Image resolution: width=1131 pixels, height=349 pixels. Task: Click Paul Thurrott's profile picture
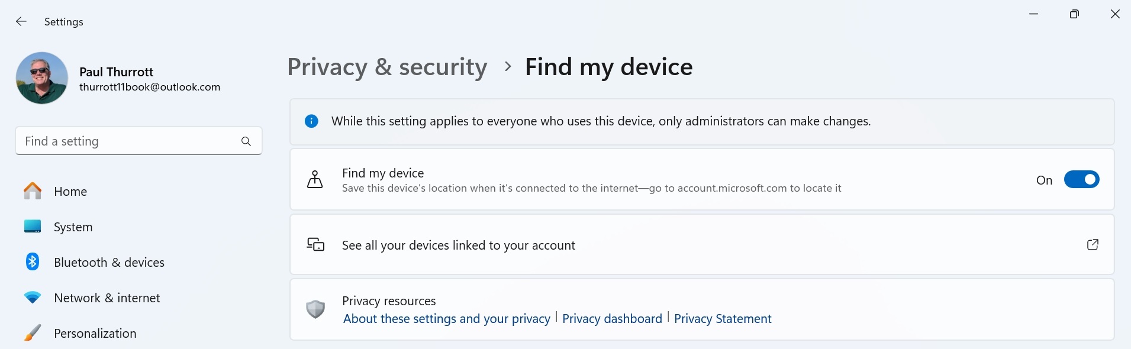(x=42, y=78)
